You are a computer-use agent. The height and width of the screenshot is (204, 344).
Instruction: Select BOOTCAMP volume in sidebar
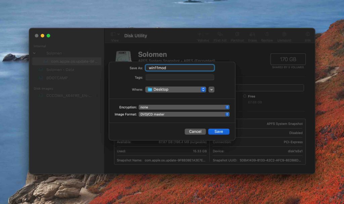[x=57, y=78]
